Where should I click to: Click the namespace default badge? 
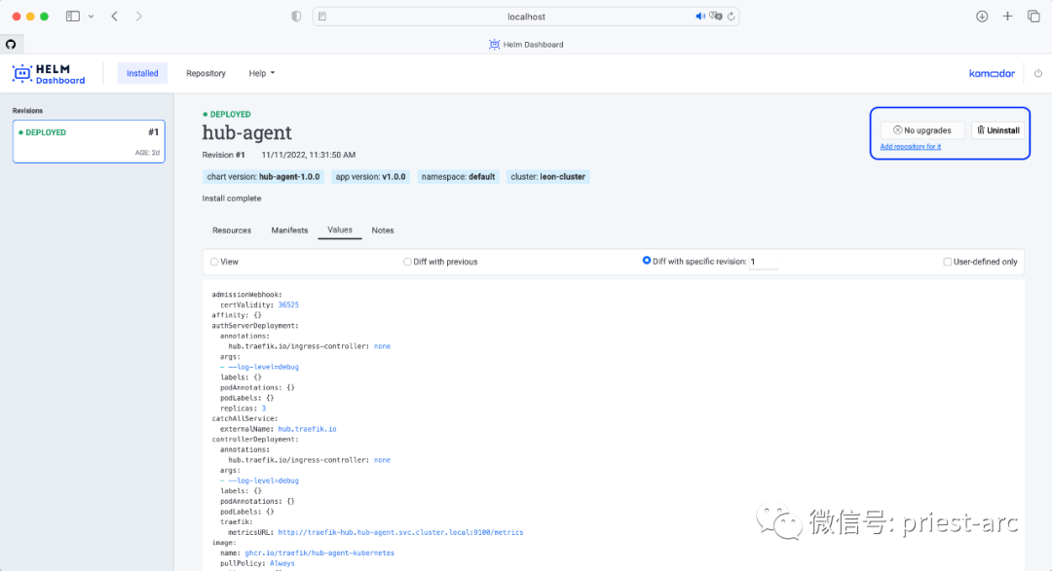click(458, 177)
